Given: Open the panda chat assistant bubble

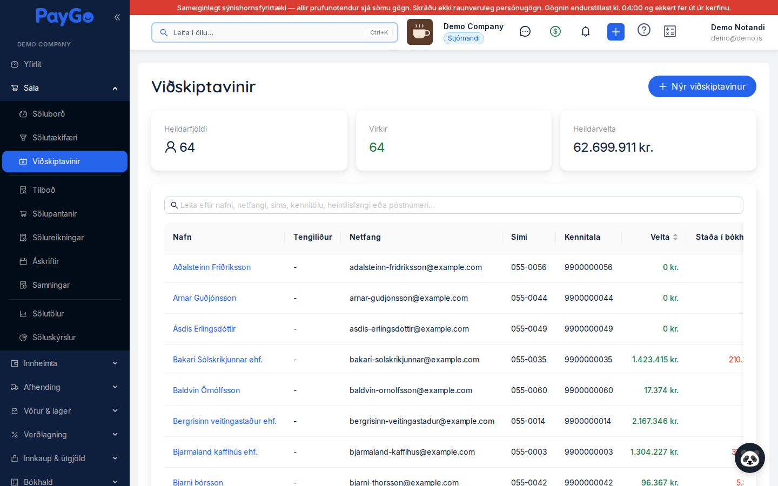Looking at the screenshot, I should click(750, 458).
